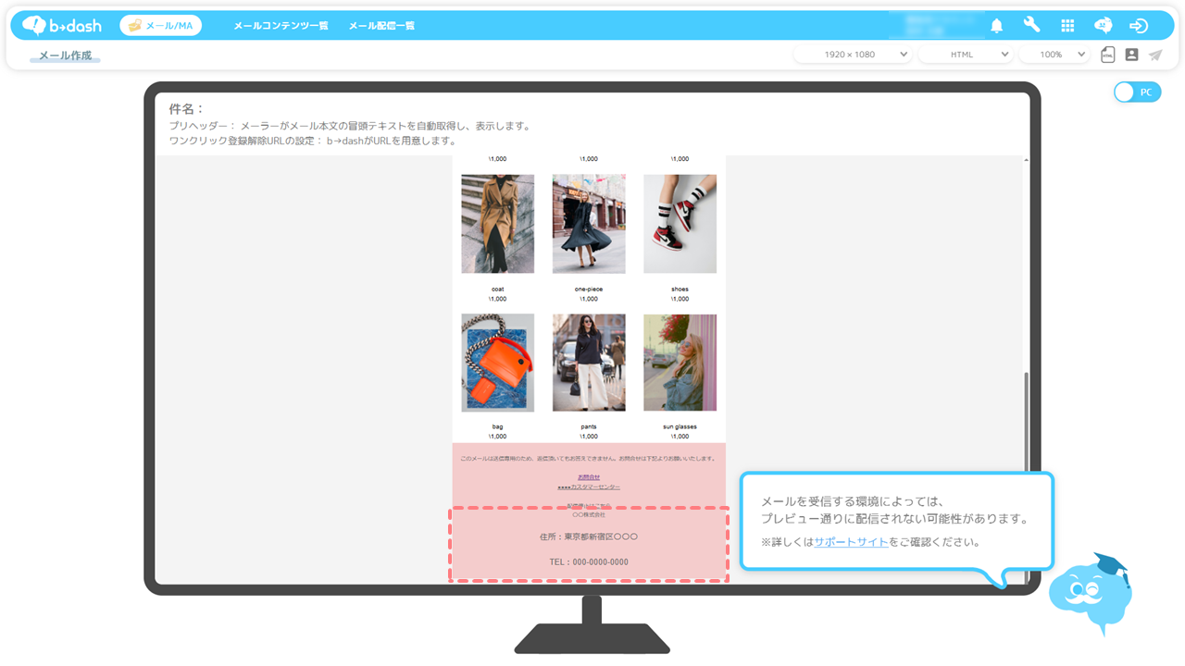Toggle the PC device preview switch
Viewport: 1185px width, 666px height.
point(1137,92)
